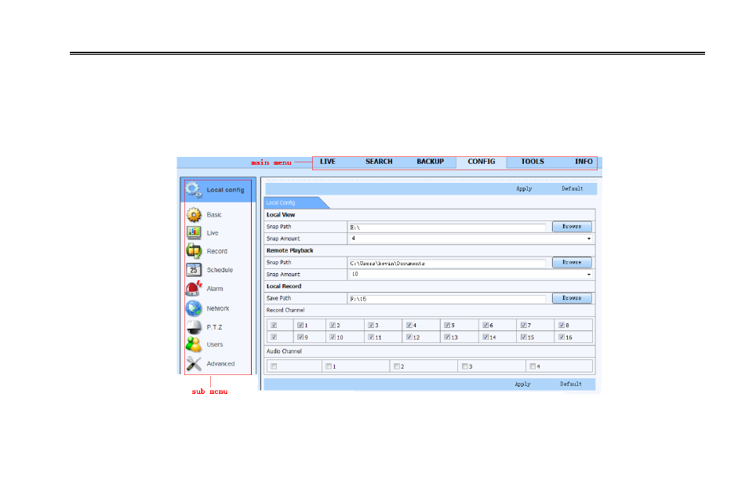Switch to the LIVE main menu tab
Viewport: 749px width, 499px height.
328,162
